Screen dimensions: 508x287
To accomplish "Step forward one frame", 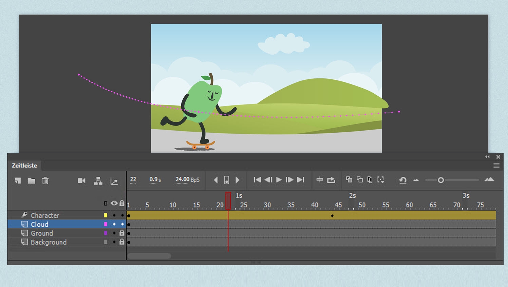I will [289, 180].
